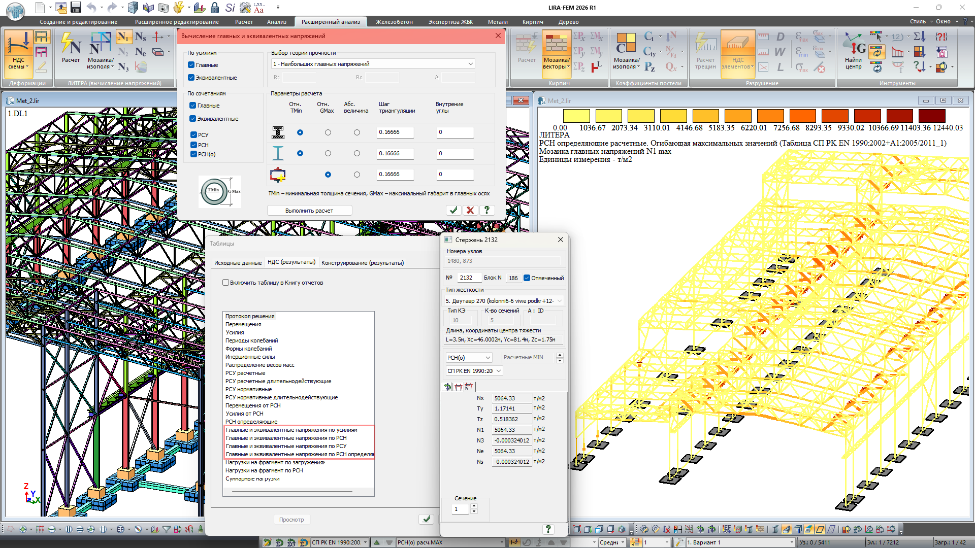975x548 pixels.
Task: Select Усилия от РСН list entry
Action: [244, 414]
